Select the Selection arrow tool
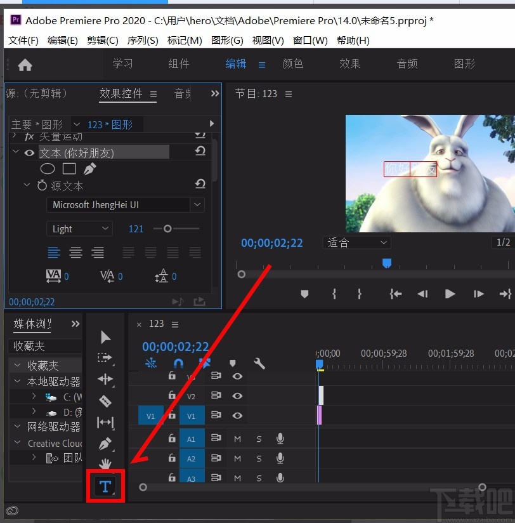The width and height of the screenshot is (515, 523). [105, 337]
